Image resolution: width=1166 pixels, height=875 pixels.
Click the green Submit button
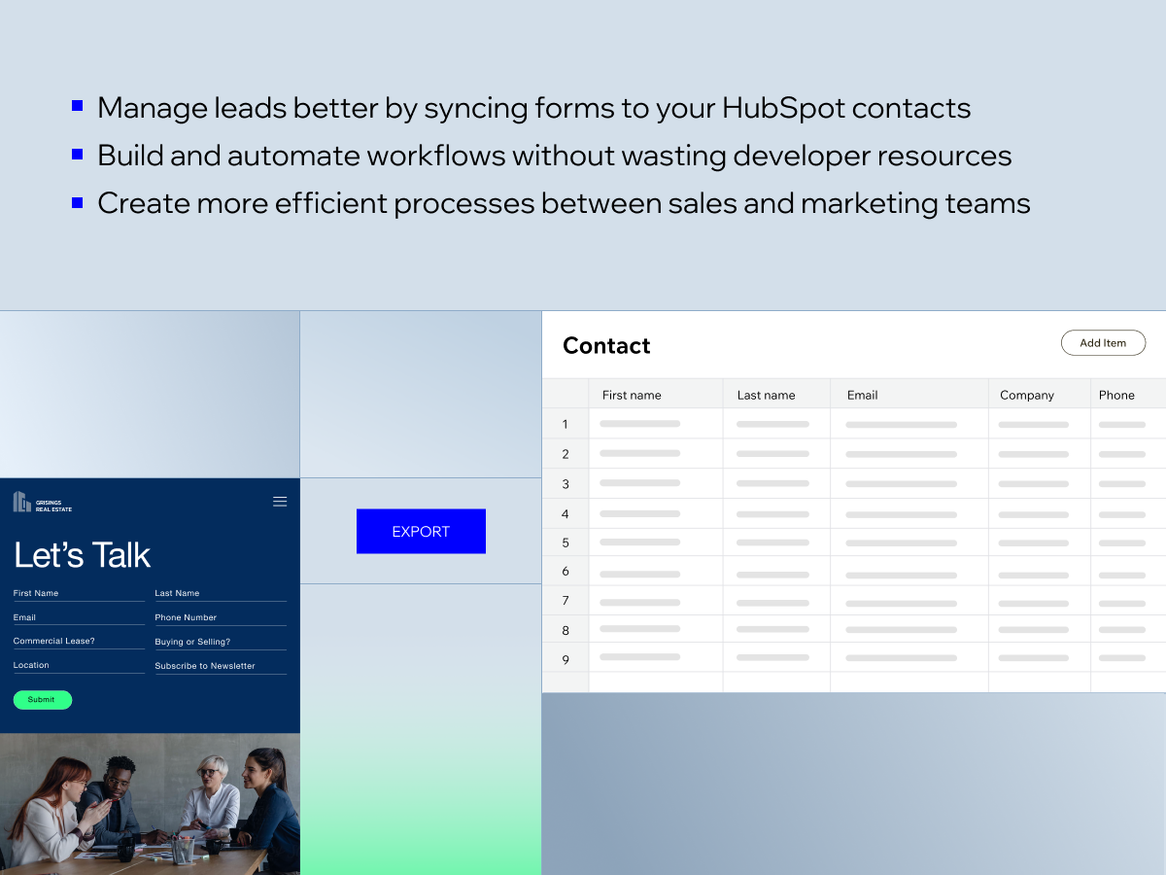(42, 700)
